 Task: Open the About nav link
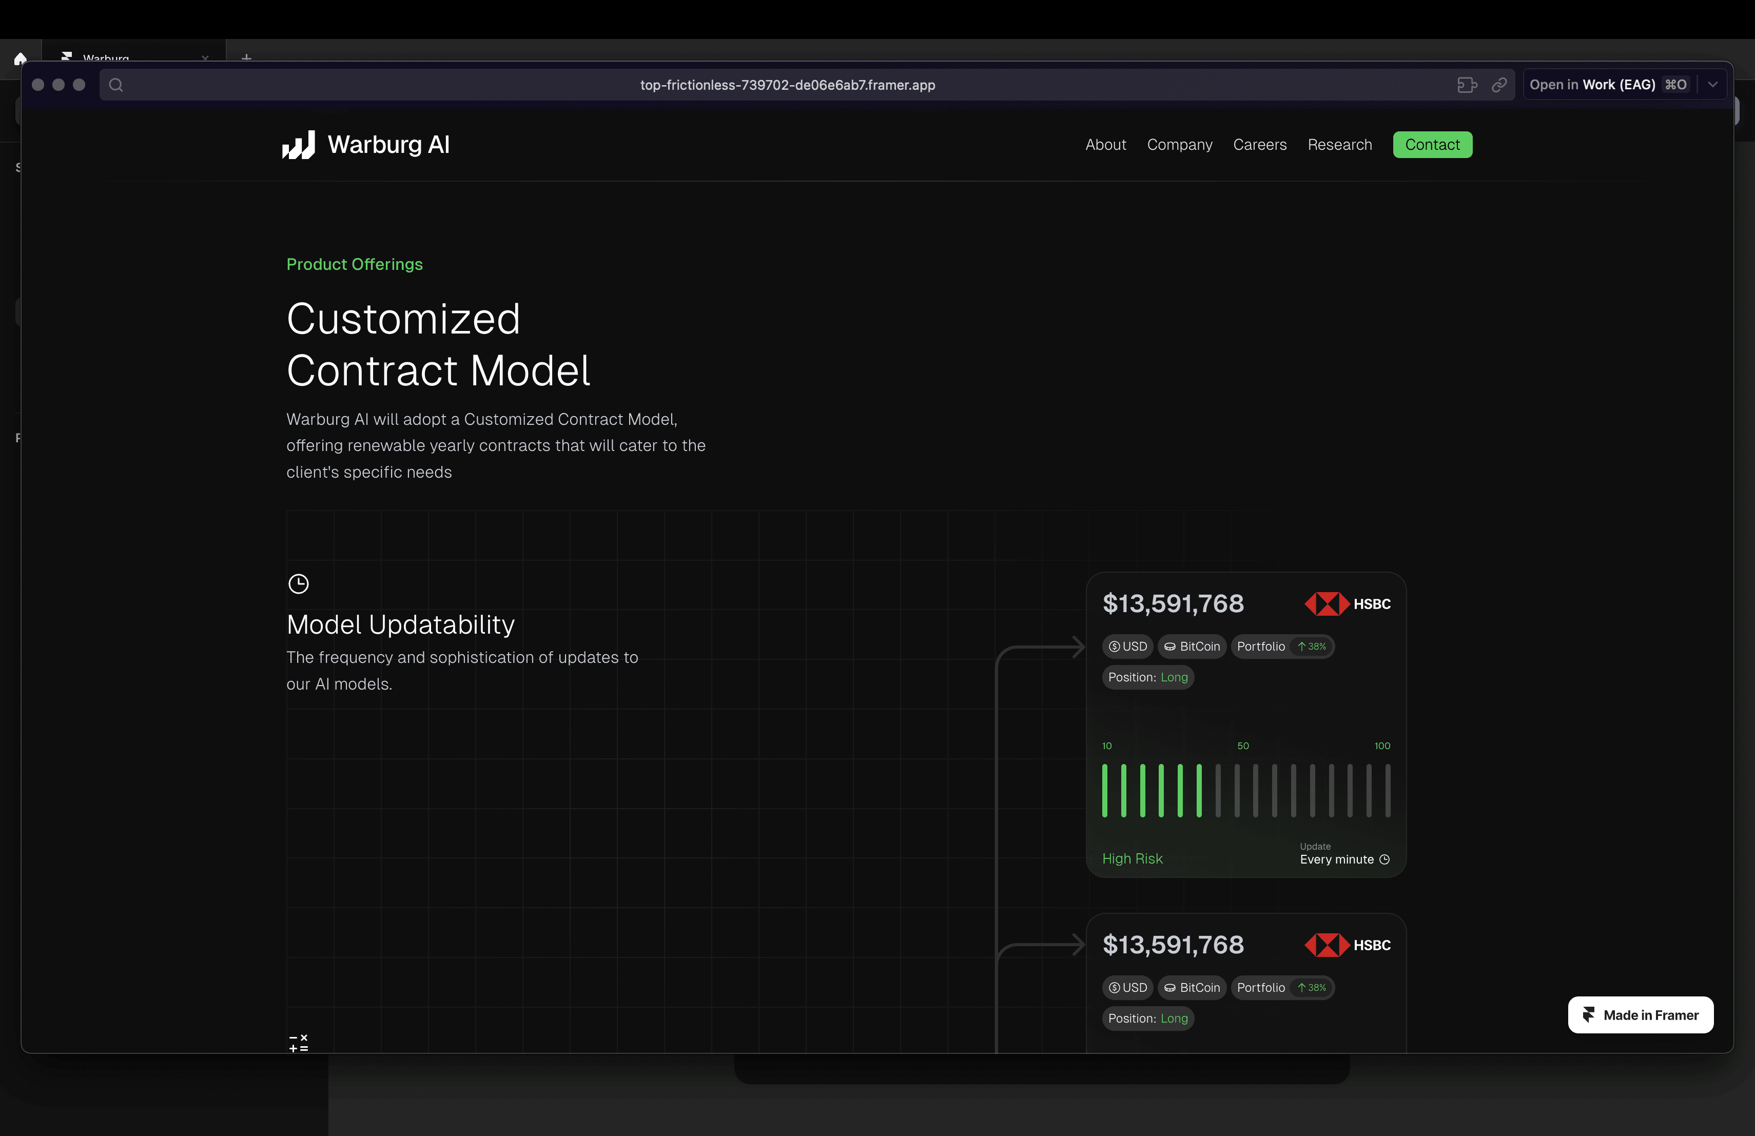coord(1105,145)
